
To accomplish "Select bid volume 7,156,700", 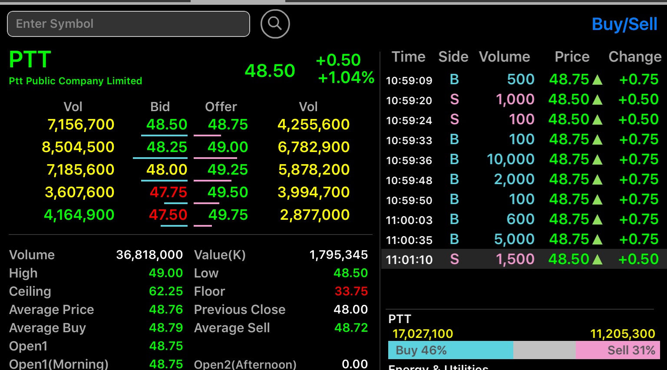I will 81,125.
